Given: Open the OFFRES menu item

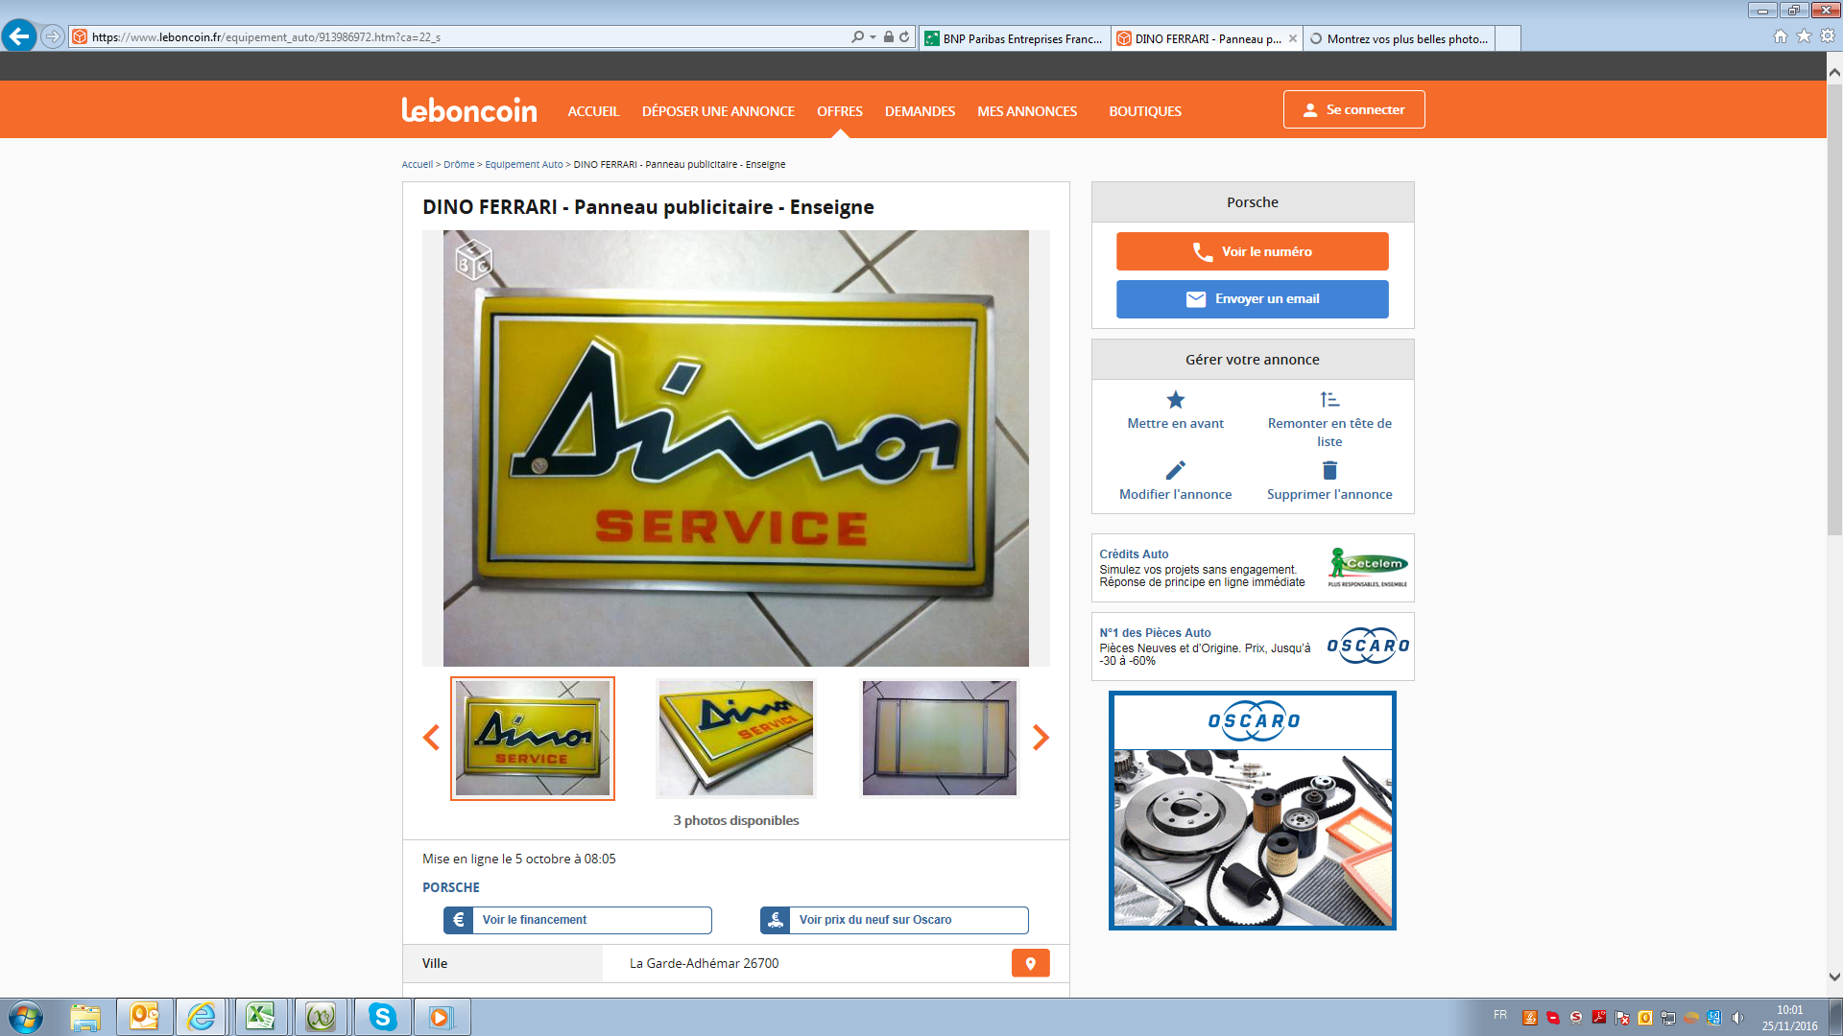Looking at the screenshot, I should (x=839, y=111).
